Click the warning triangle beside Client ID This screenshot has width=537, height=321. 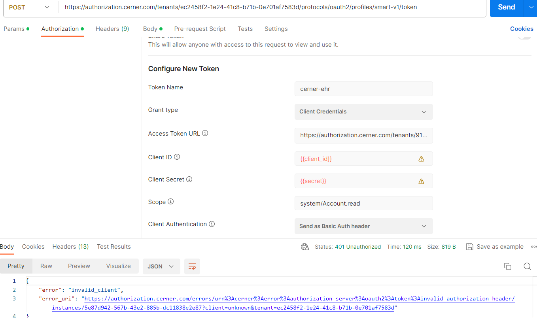click(421, 159)
